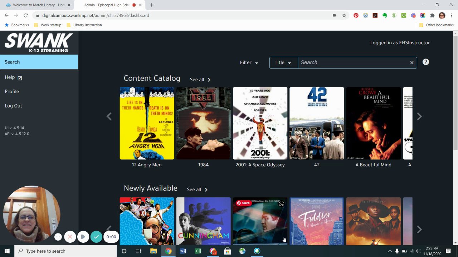The width and height of the screenshot is (458, 257).
Task: Click the page vertical scrollbar
Action: [455, 94]
